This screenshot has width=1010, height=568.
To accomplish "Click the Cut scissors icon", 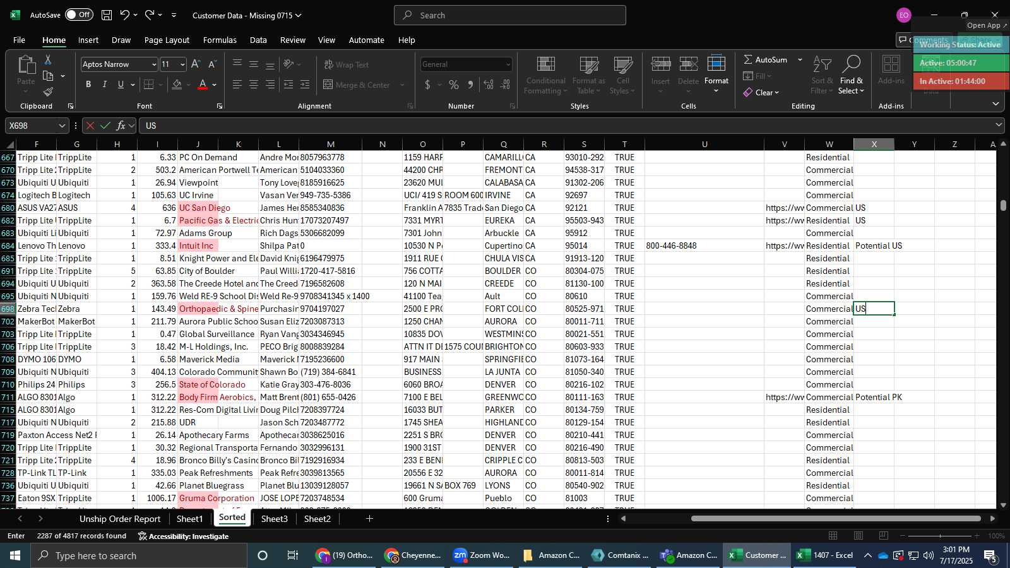I will [48, 59].
